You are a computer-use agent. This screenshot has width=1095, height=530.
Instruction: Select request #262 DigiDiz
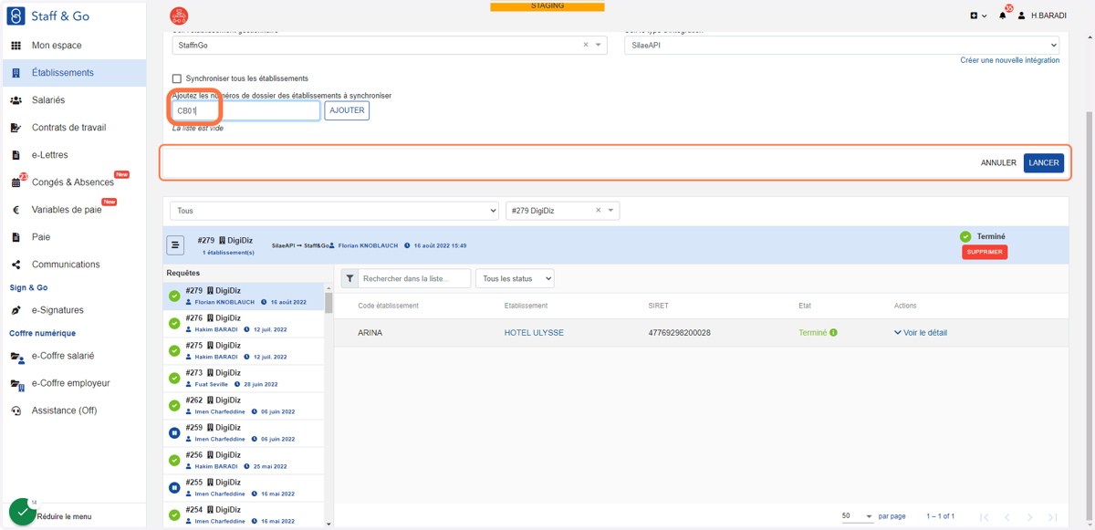pyautogui.click(x=244, y=406)
